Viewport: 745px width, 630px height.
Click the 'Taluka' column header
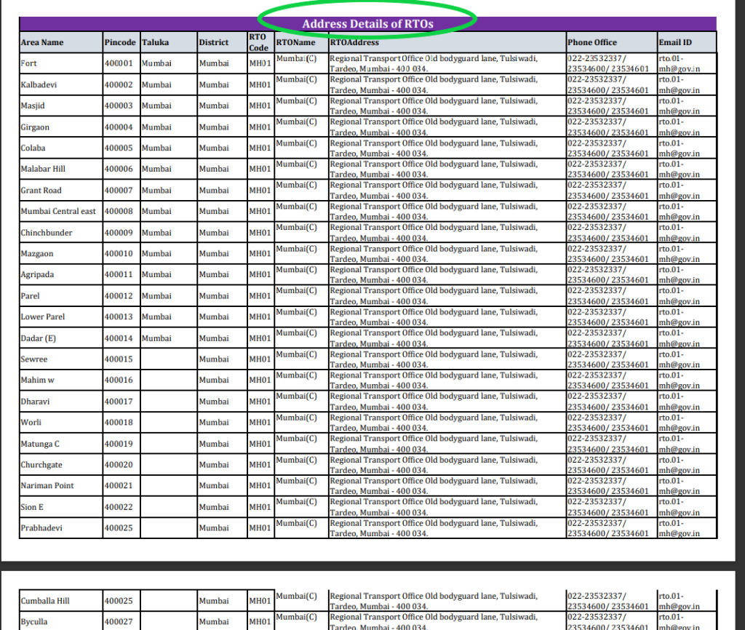156,42
